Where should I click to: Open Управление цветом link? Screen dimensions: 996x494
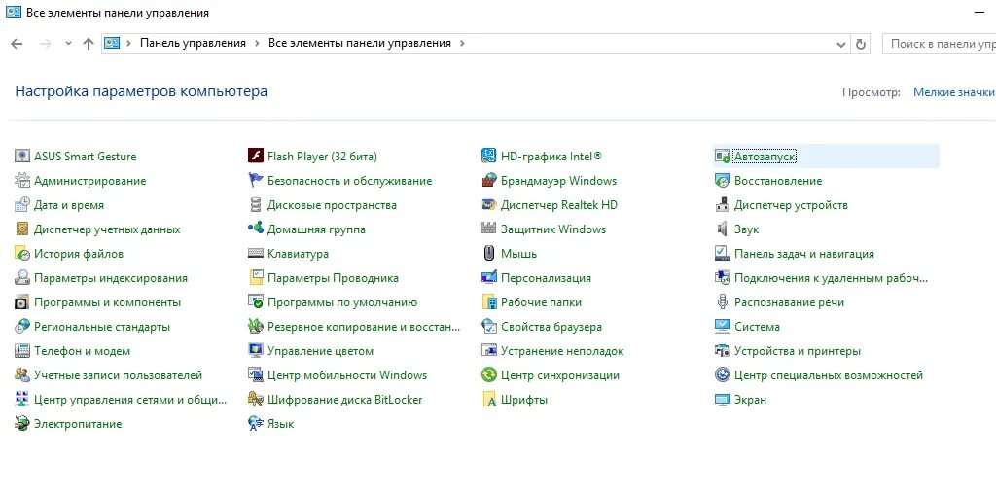pos(320,351)
